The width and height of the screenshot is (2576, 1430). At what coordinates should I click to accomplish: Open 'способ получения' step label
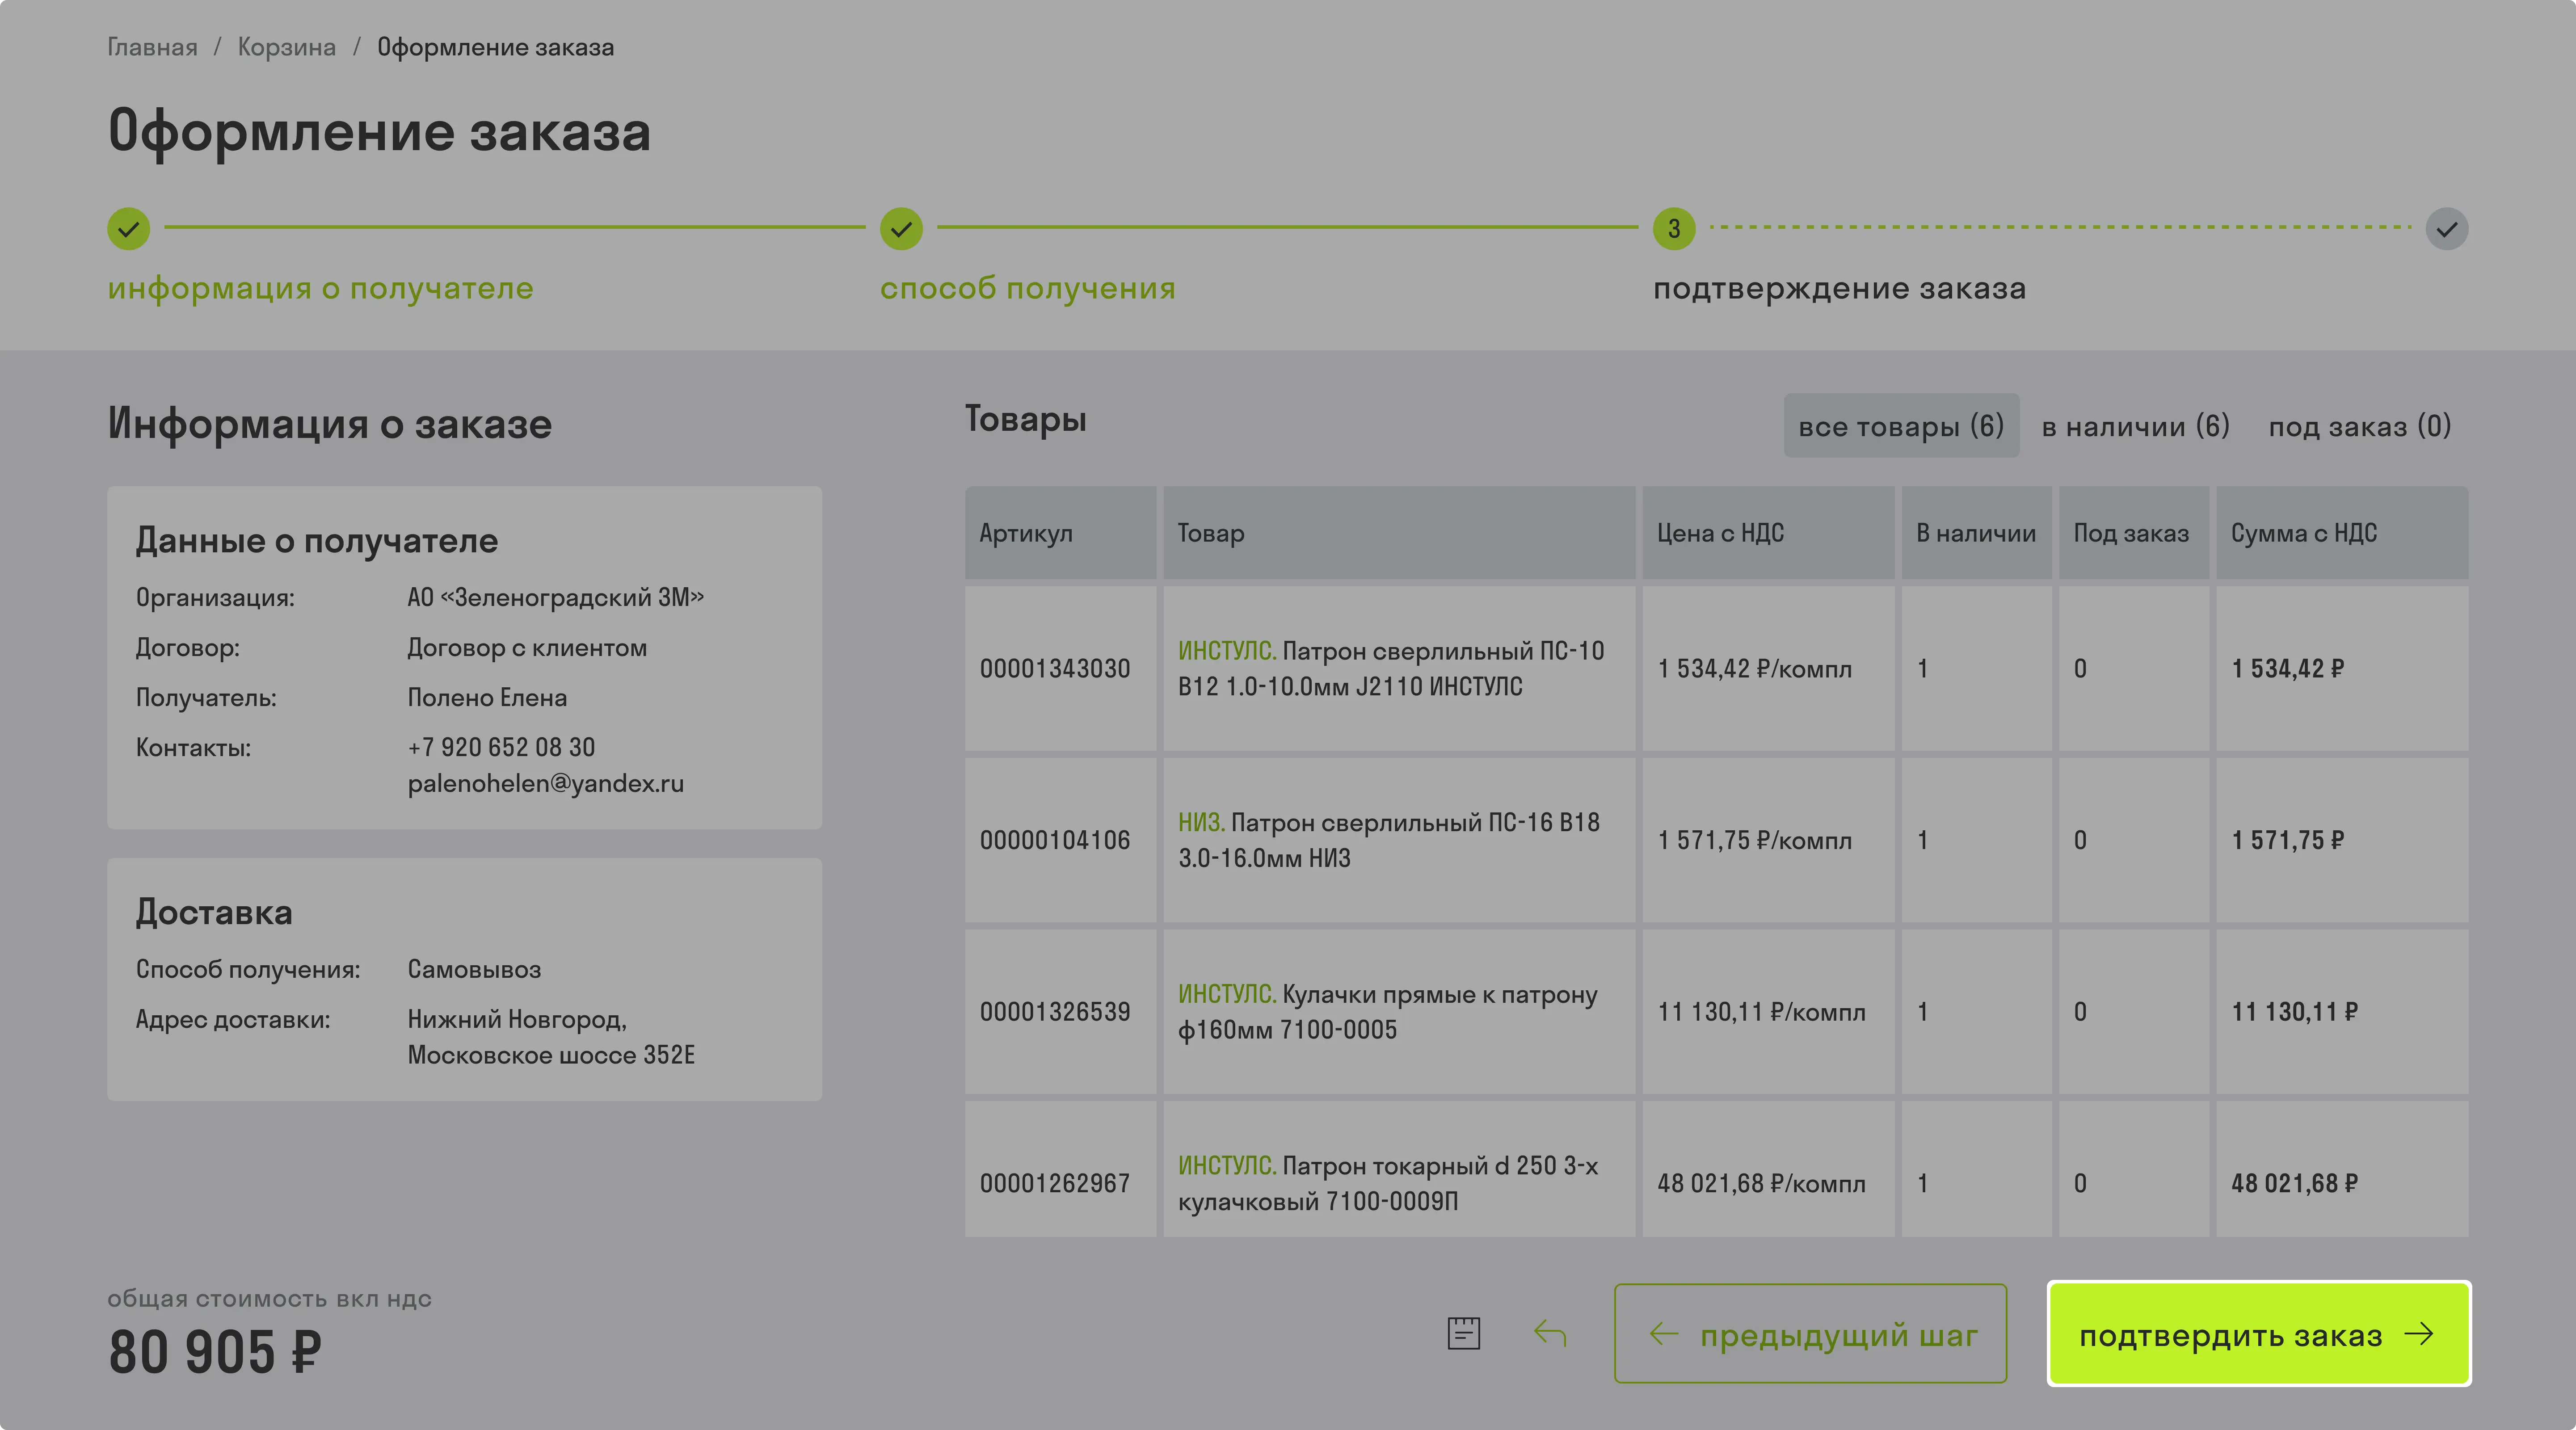click(1028, 288)
